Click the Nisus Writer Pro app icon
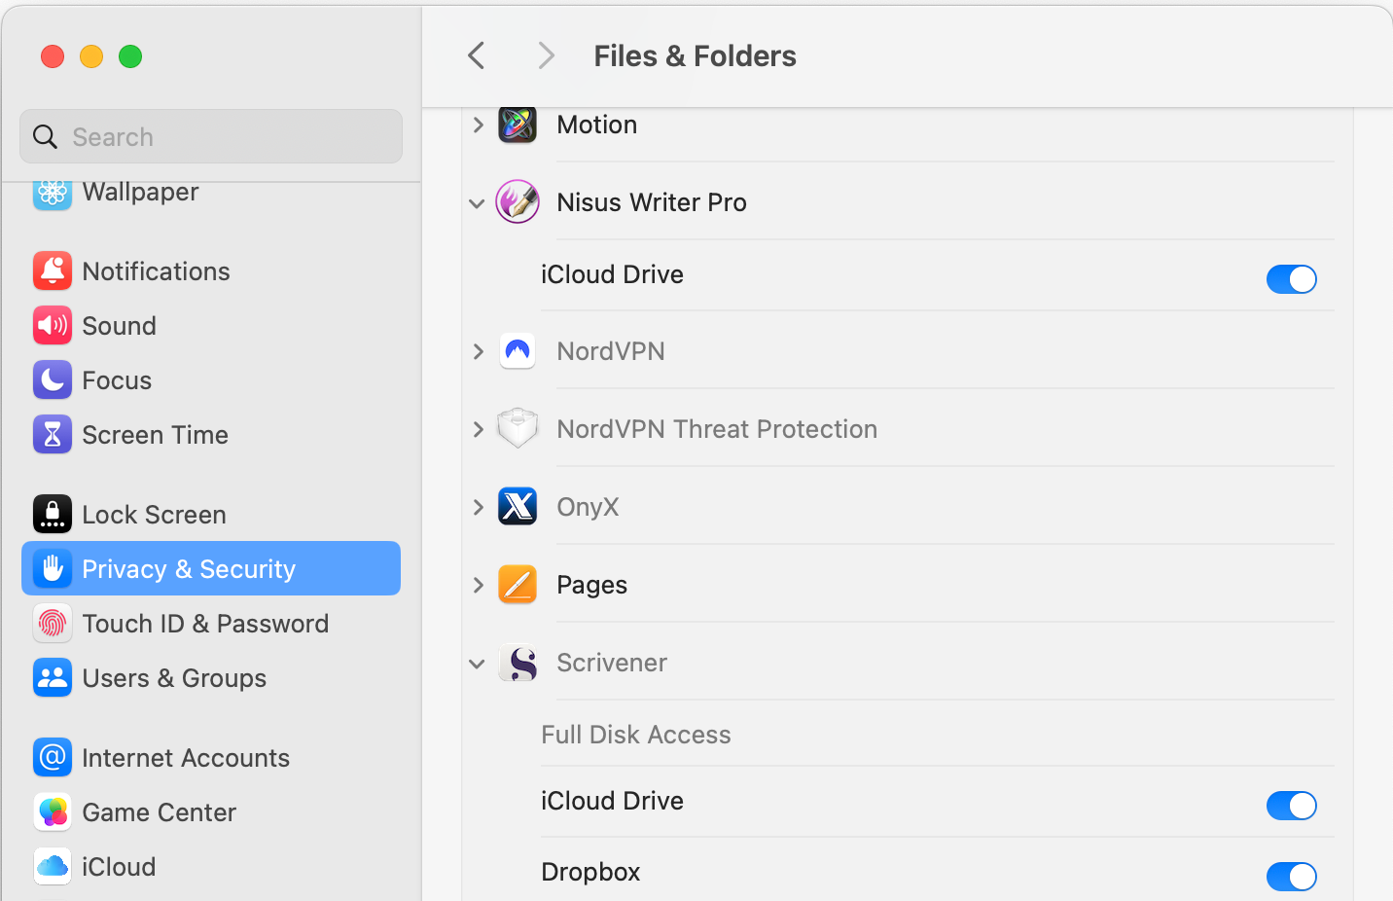The image size is (1393, 901). tap(518, 202)
